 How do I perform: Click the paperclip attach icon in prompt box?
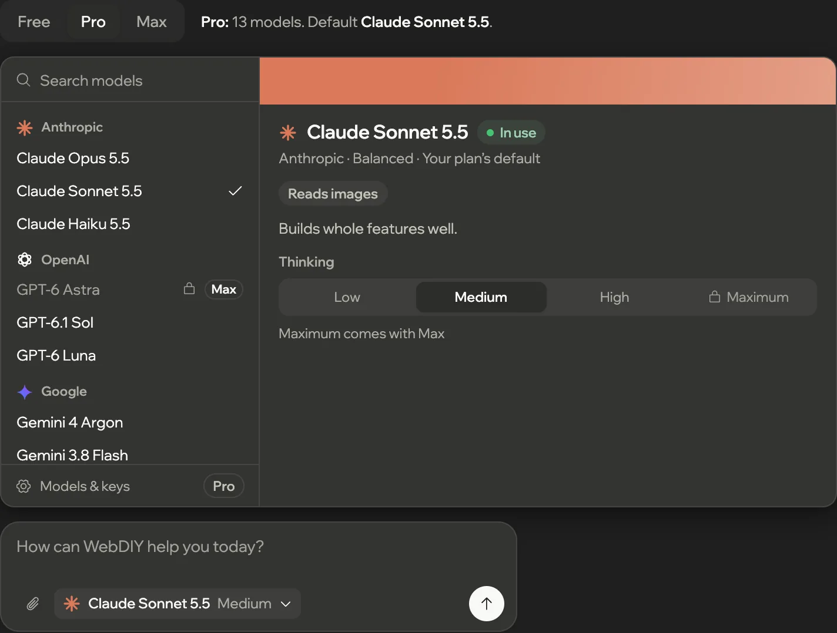coord(33,604)
